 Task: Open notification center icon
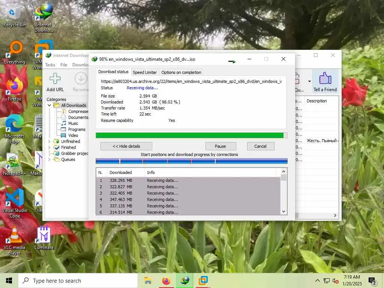click(372, 281)
